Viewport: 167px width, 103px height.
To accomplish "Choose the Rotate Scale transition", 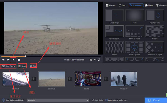I will pos(155,15).
